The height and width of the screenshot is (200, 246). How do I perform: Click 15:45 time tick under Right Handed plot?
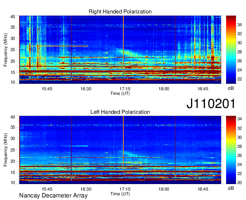tap(47, 89)
